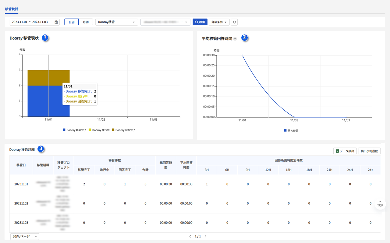Select the 移管統計 tab

coord(12,9)
